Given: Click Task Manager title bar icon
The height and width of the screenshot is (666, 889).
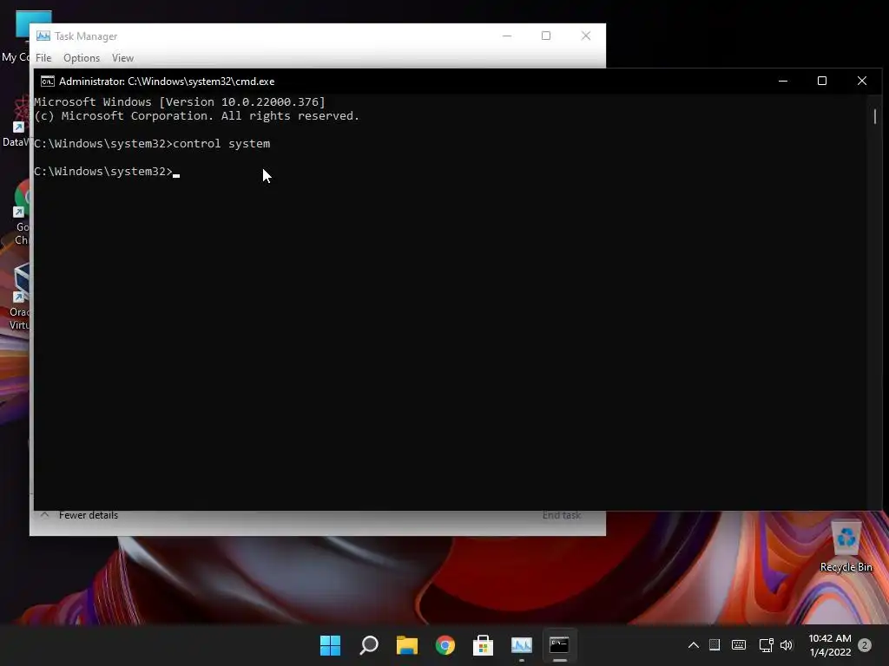Looking at the screenshot, I should click(43, 36).
